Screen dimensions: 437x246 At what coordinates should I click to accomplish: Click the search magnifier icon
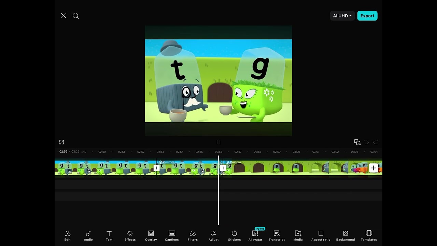[76, 16]
